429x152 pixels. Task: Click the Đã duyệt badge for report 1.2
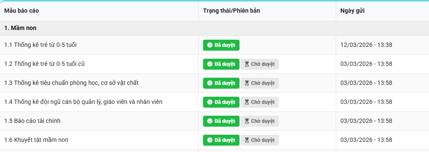click(221, 64)
